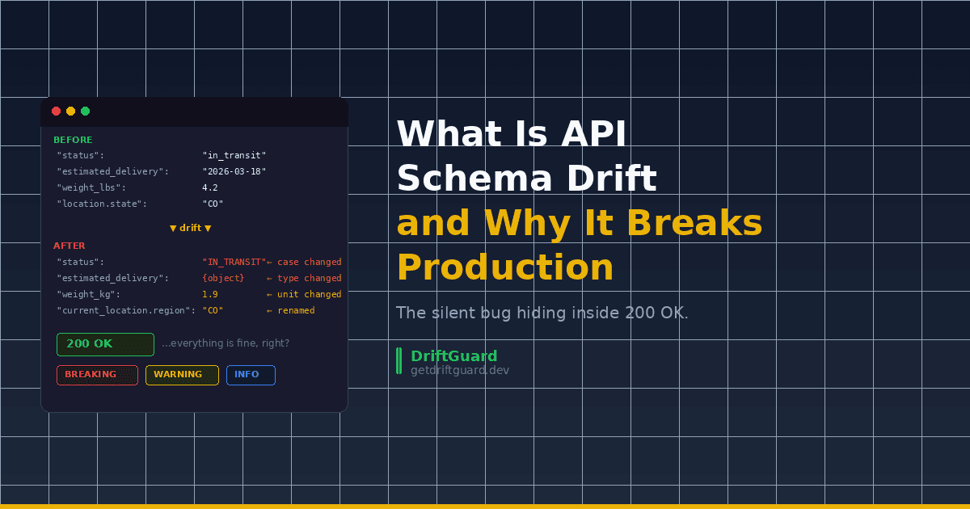Click the right triangle of the drift label
This screenshot has width=970, height=509.
tap(209, 228)
